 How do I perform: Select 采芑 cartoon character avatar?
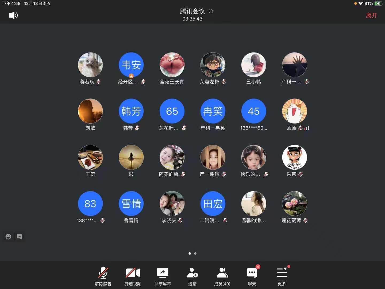click(x=295, y=157)
